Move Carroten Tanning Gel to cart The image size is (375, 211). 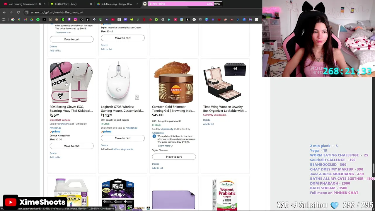tap(174, 157)
